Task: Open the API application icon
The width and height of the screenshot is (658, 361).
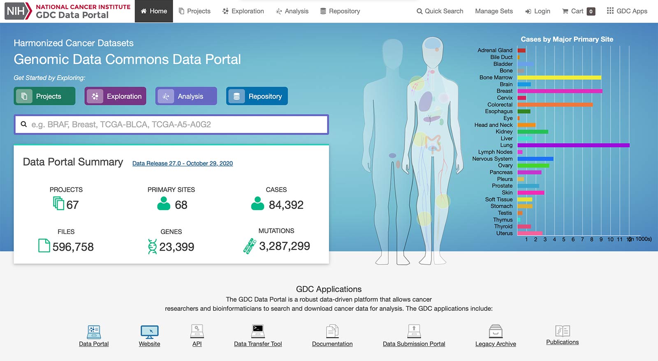Action: [197, 331]
